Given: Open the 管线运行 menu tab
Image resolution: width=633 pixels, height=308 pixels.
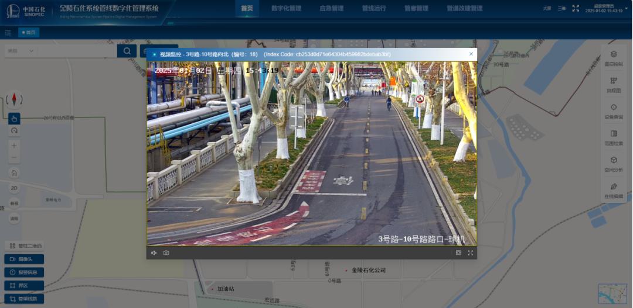Looking at the screenshot, I should (x=373, y=9).
